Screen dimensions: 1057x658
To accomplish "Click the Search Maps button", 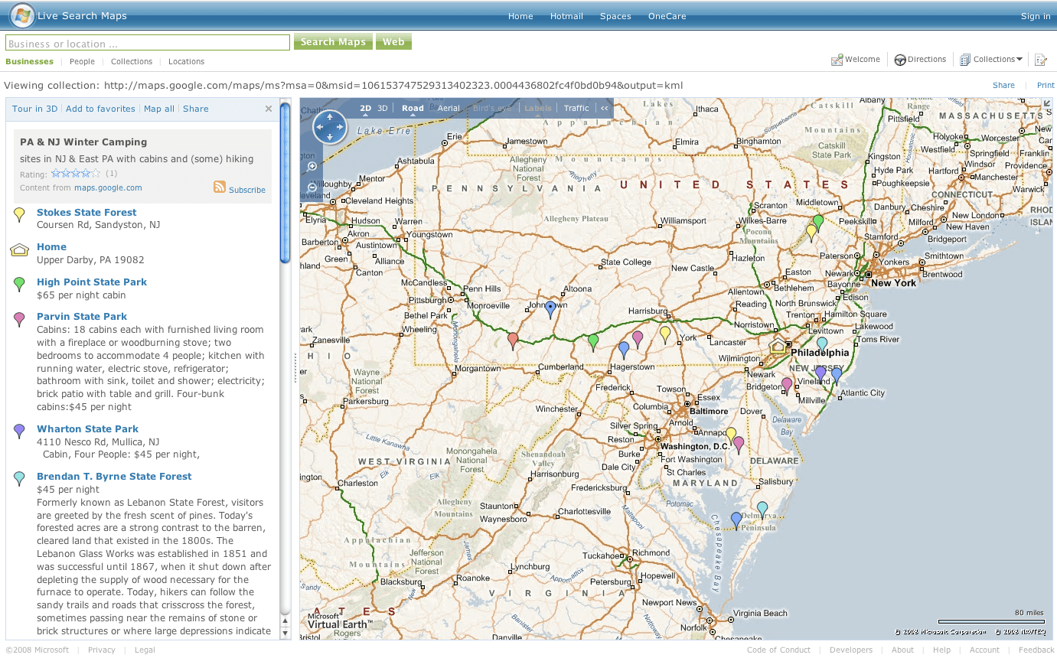I will pos(333,42).
